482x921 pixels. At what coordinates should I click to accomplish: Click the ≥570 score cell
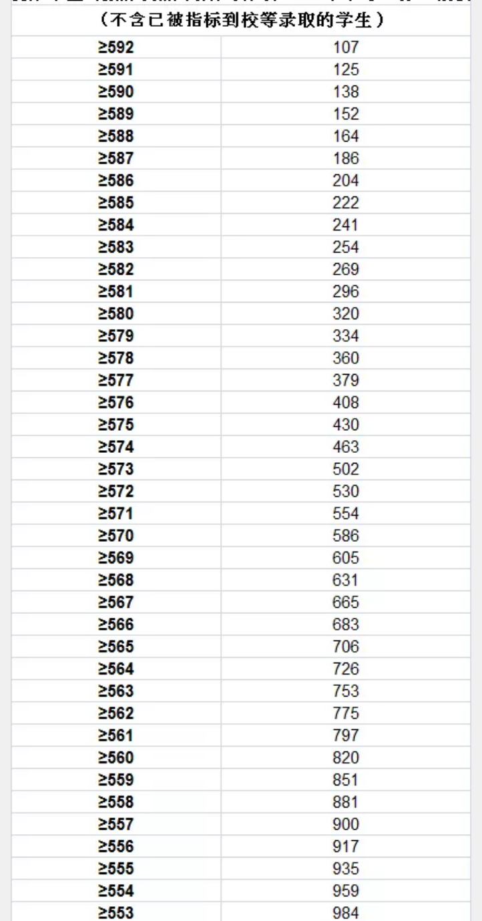coord(116,536)
